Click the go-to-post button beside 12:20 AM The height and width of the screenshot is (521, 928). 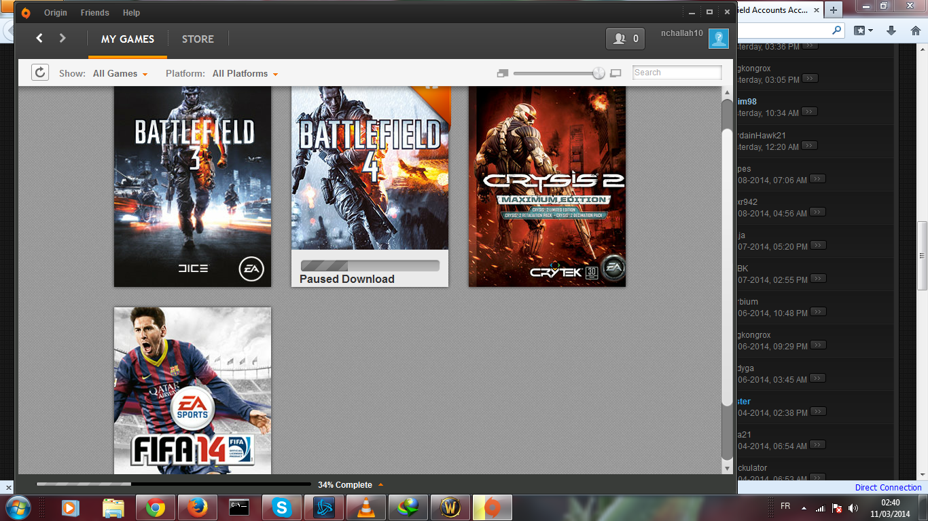click(810, 145)
